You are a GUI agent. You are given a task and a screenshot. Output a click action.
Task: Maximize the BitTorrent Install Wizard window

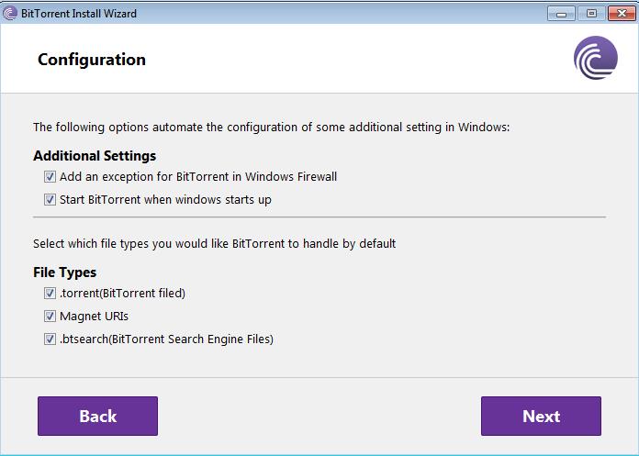click(x=591, y=14)
